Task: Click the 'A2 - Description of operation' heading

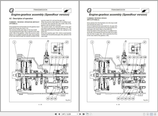Action: point(21,18)
